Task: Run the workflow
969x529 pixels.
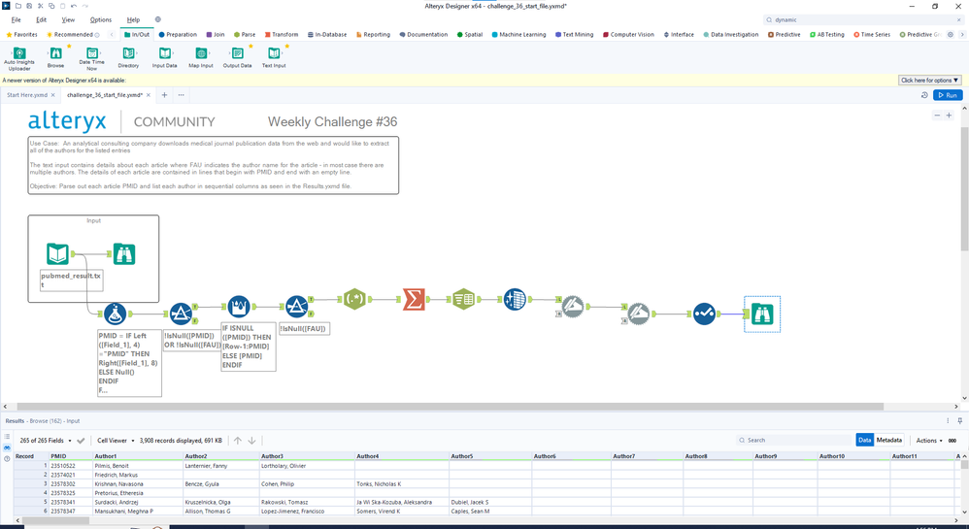Action: coord(948,95)
